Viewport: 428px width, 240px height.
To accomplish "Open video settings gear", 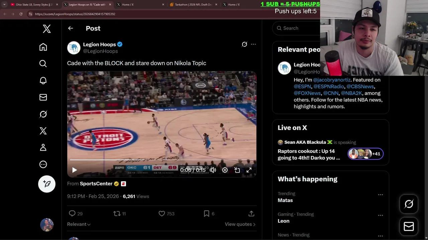I will (225, 170).
